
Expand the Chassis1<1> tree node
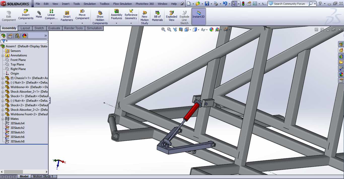coord(3,78)
